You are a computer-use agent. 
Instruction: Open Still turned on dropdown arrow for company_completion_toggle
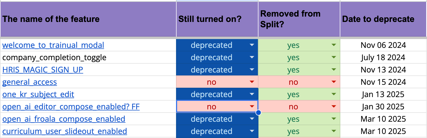click(x=252, y=57)
